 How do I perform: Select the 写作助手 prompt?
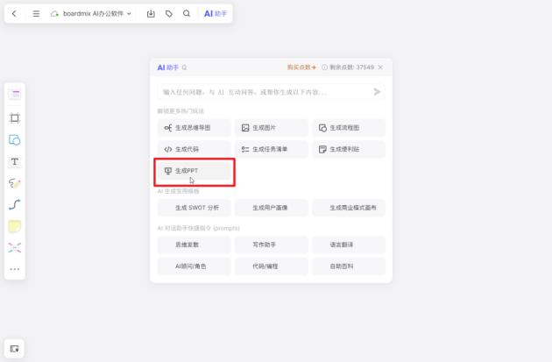click(271, 245)
